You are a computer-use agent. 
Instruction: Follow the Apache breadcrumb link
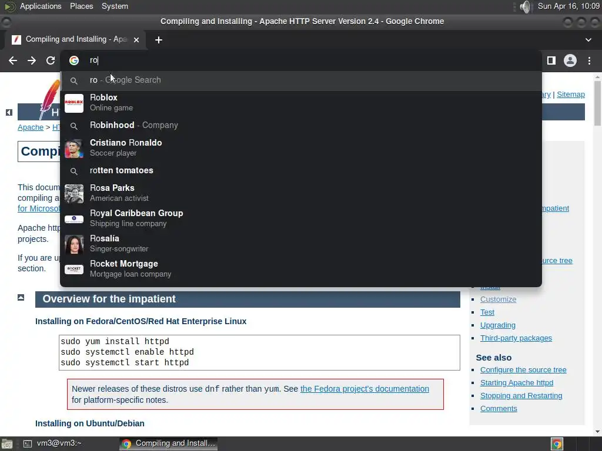[x=31, y=127]
